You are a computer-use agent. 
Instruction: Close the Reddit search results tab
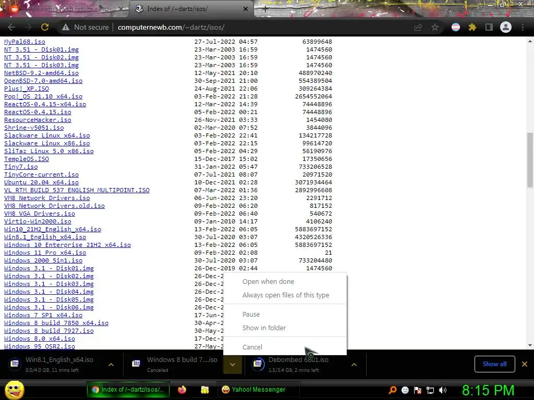click(121, 9)
